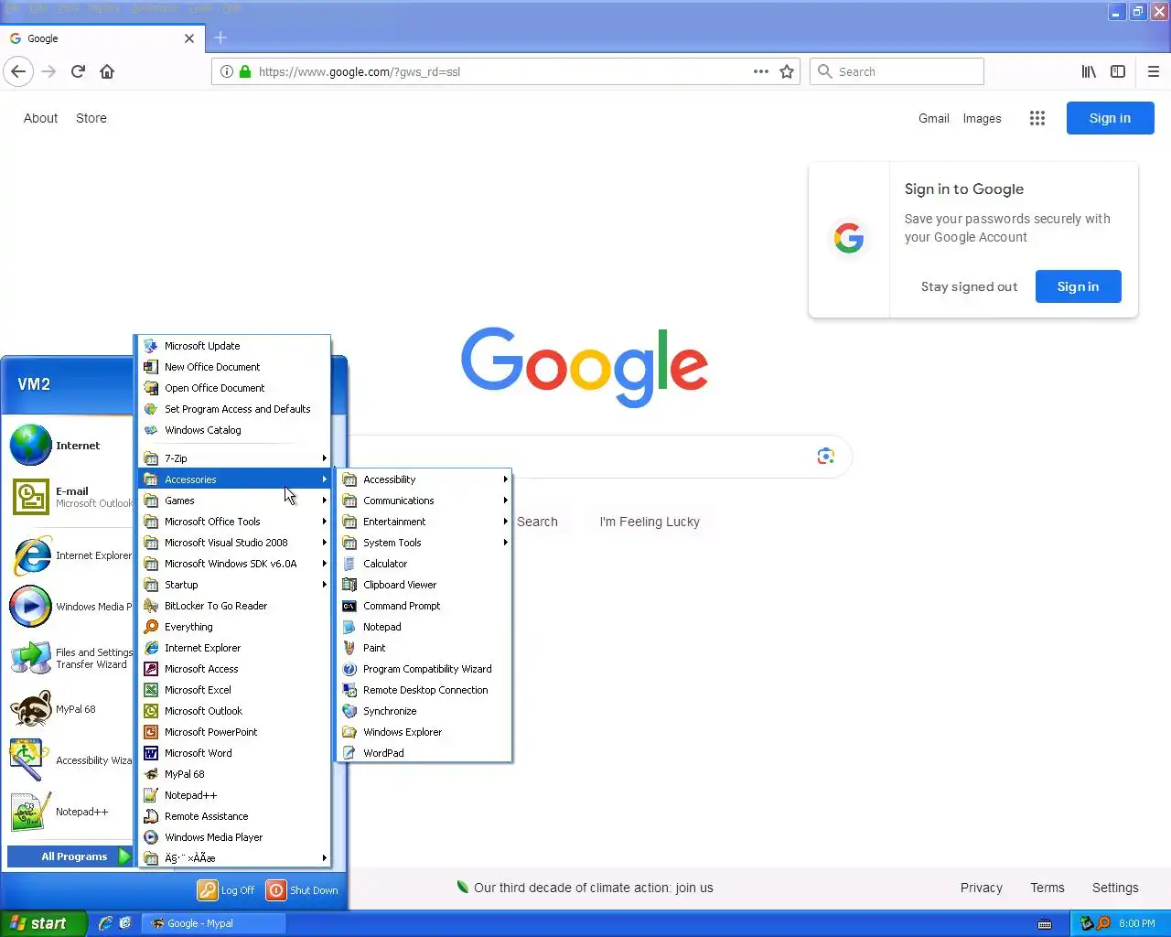Click the browser Forward arrow button
The height and width of the screenshot is (937, 1171).
click(x=48, y=71)
